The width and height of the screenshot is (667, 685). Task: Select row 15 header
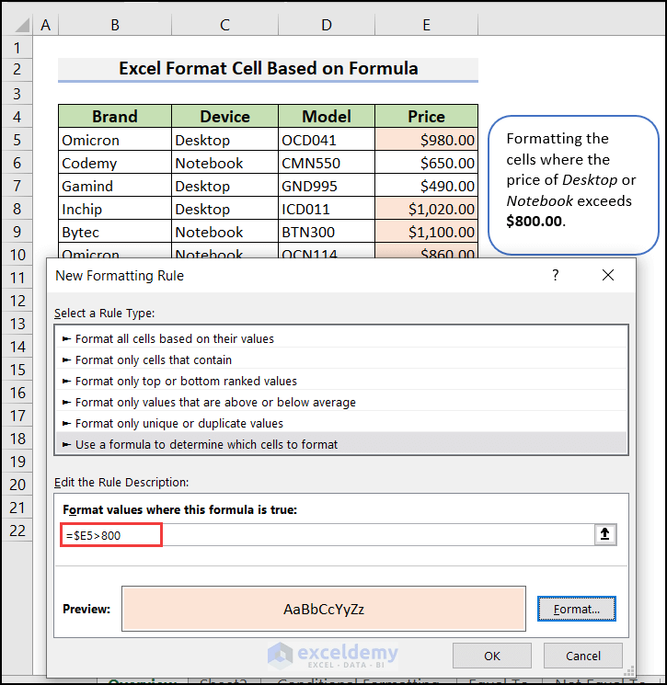click(x=17, y=370)
